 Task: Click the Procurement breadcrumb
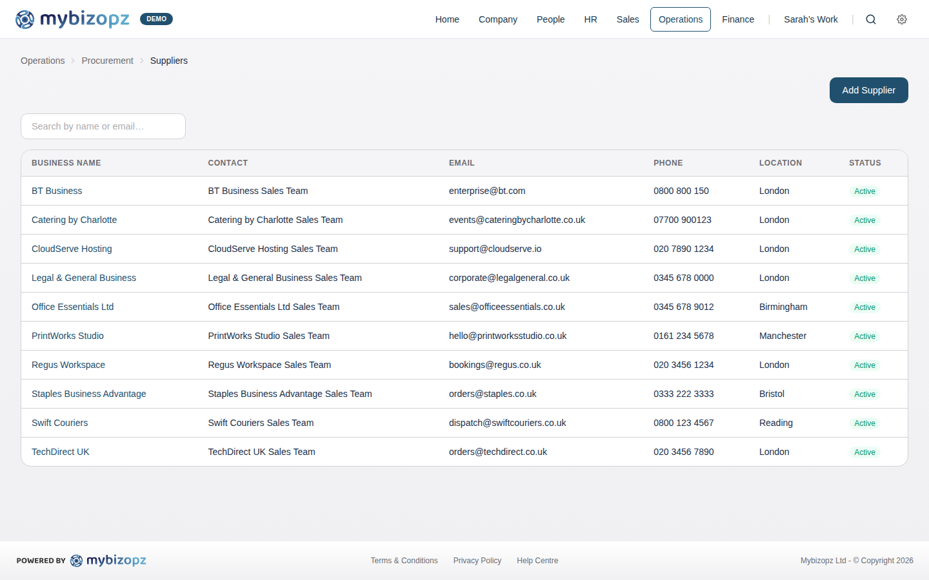[107, 61]
